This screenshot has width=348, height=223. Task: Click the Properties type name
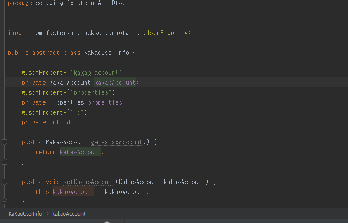tap(67, 102)
